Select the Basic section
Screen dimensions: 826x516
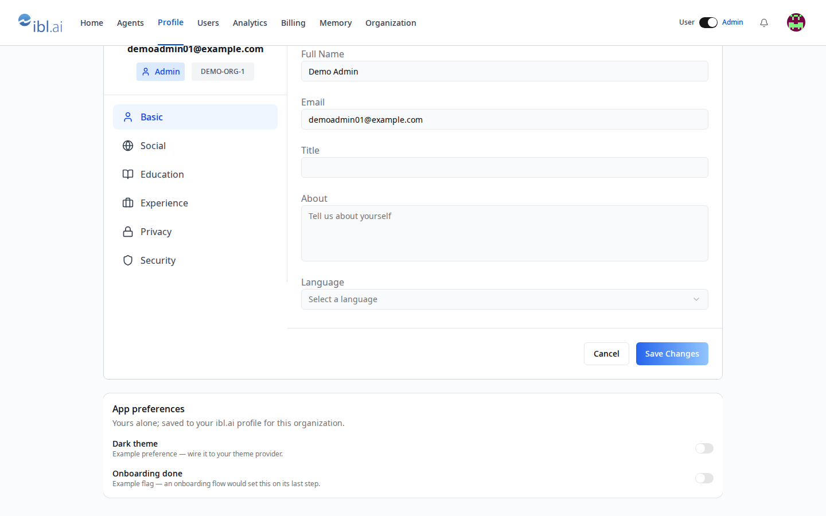[x=195, y=117]
